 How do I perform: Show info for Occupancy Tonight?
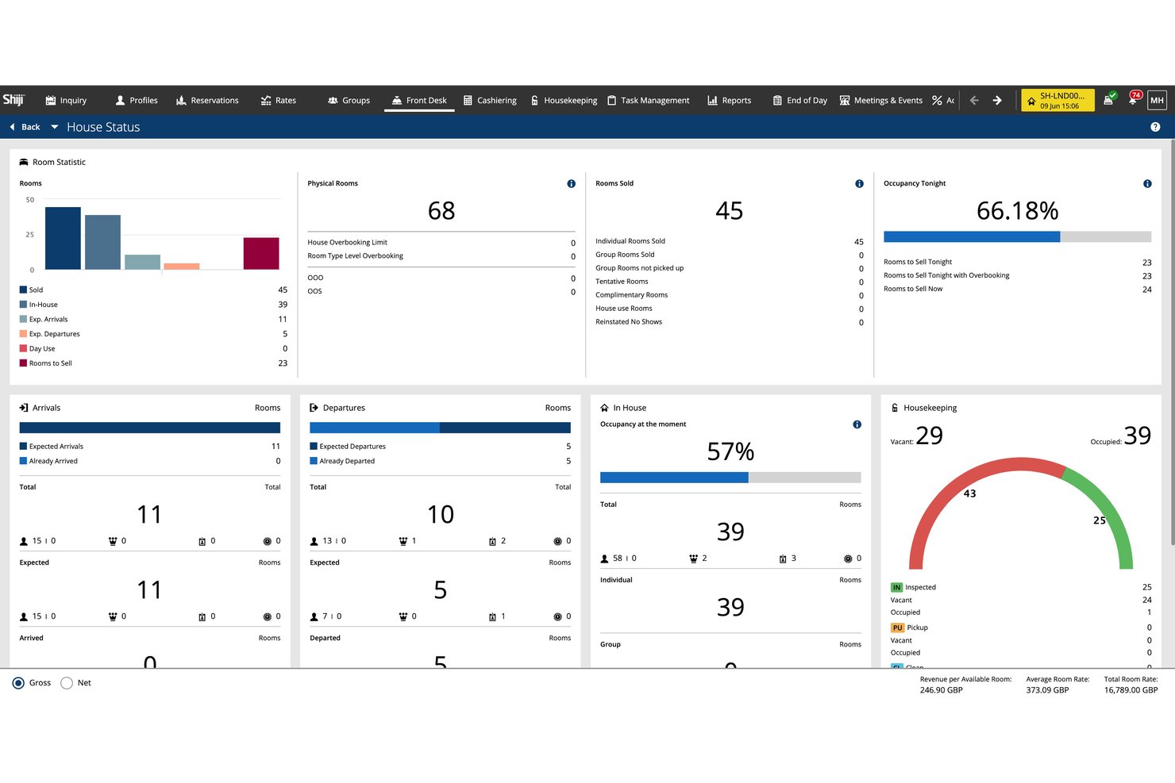tap(1147, 184)
